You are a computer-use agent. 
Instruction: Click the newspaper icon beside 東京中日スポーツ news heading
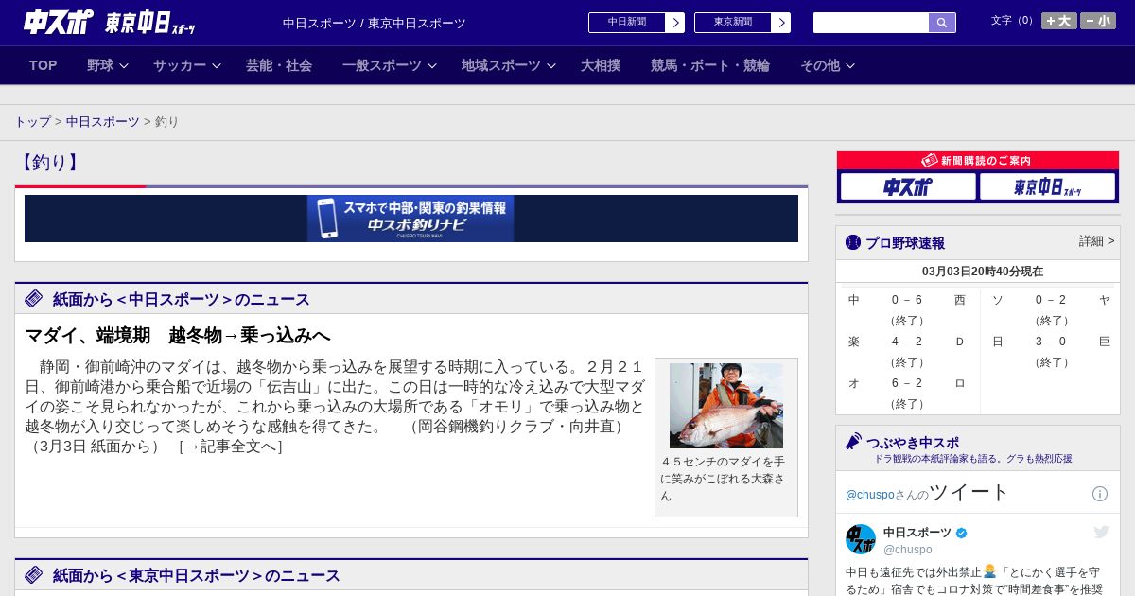34,574
